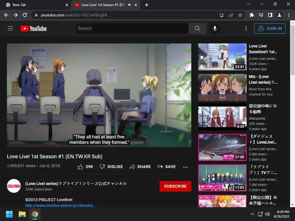Close the Love Live! YouTube tab
295x221 pixels.
tap(136, 5)
